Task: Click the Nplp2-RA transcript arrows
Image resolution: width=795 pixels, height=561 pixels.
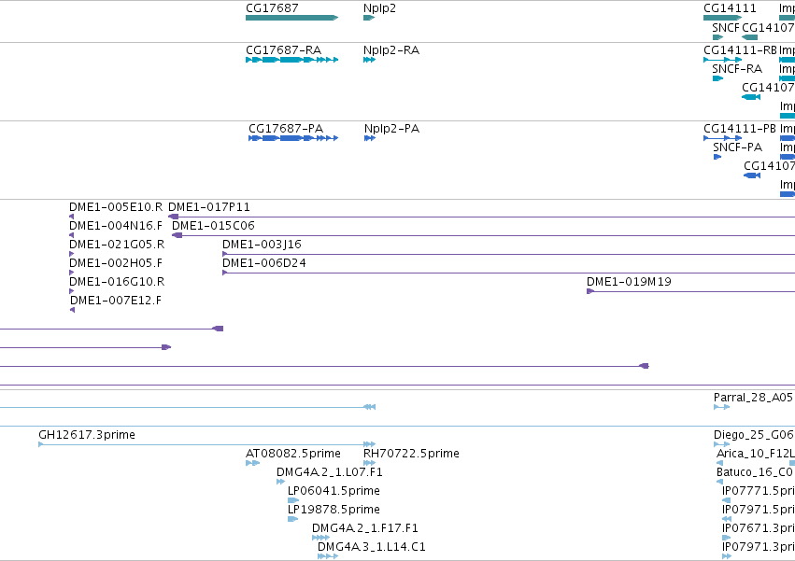Action: (369, 60)
